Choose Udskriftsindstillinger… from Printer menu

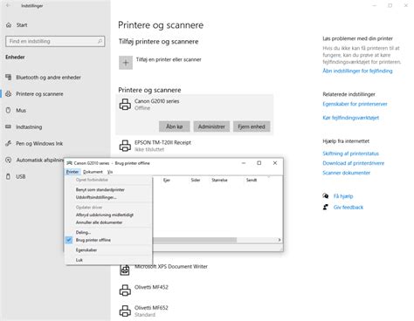pos(96,197)
